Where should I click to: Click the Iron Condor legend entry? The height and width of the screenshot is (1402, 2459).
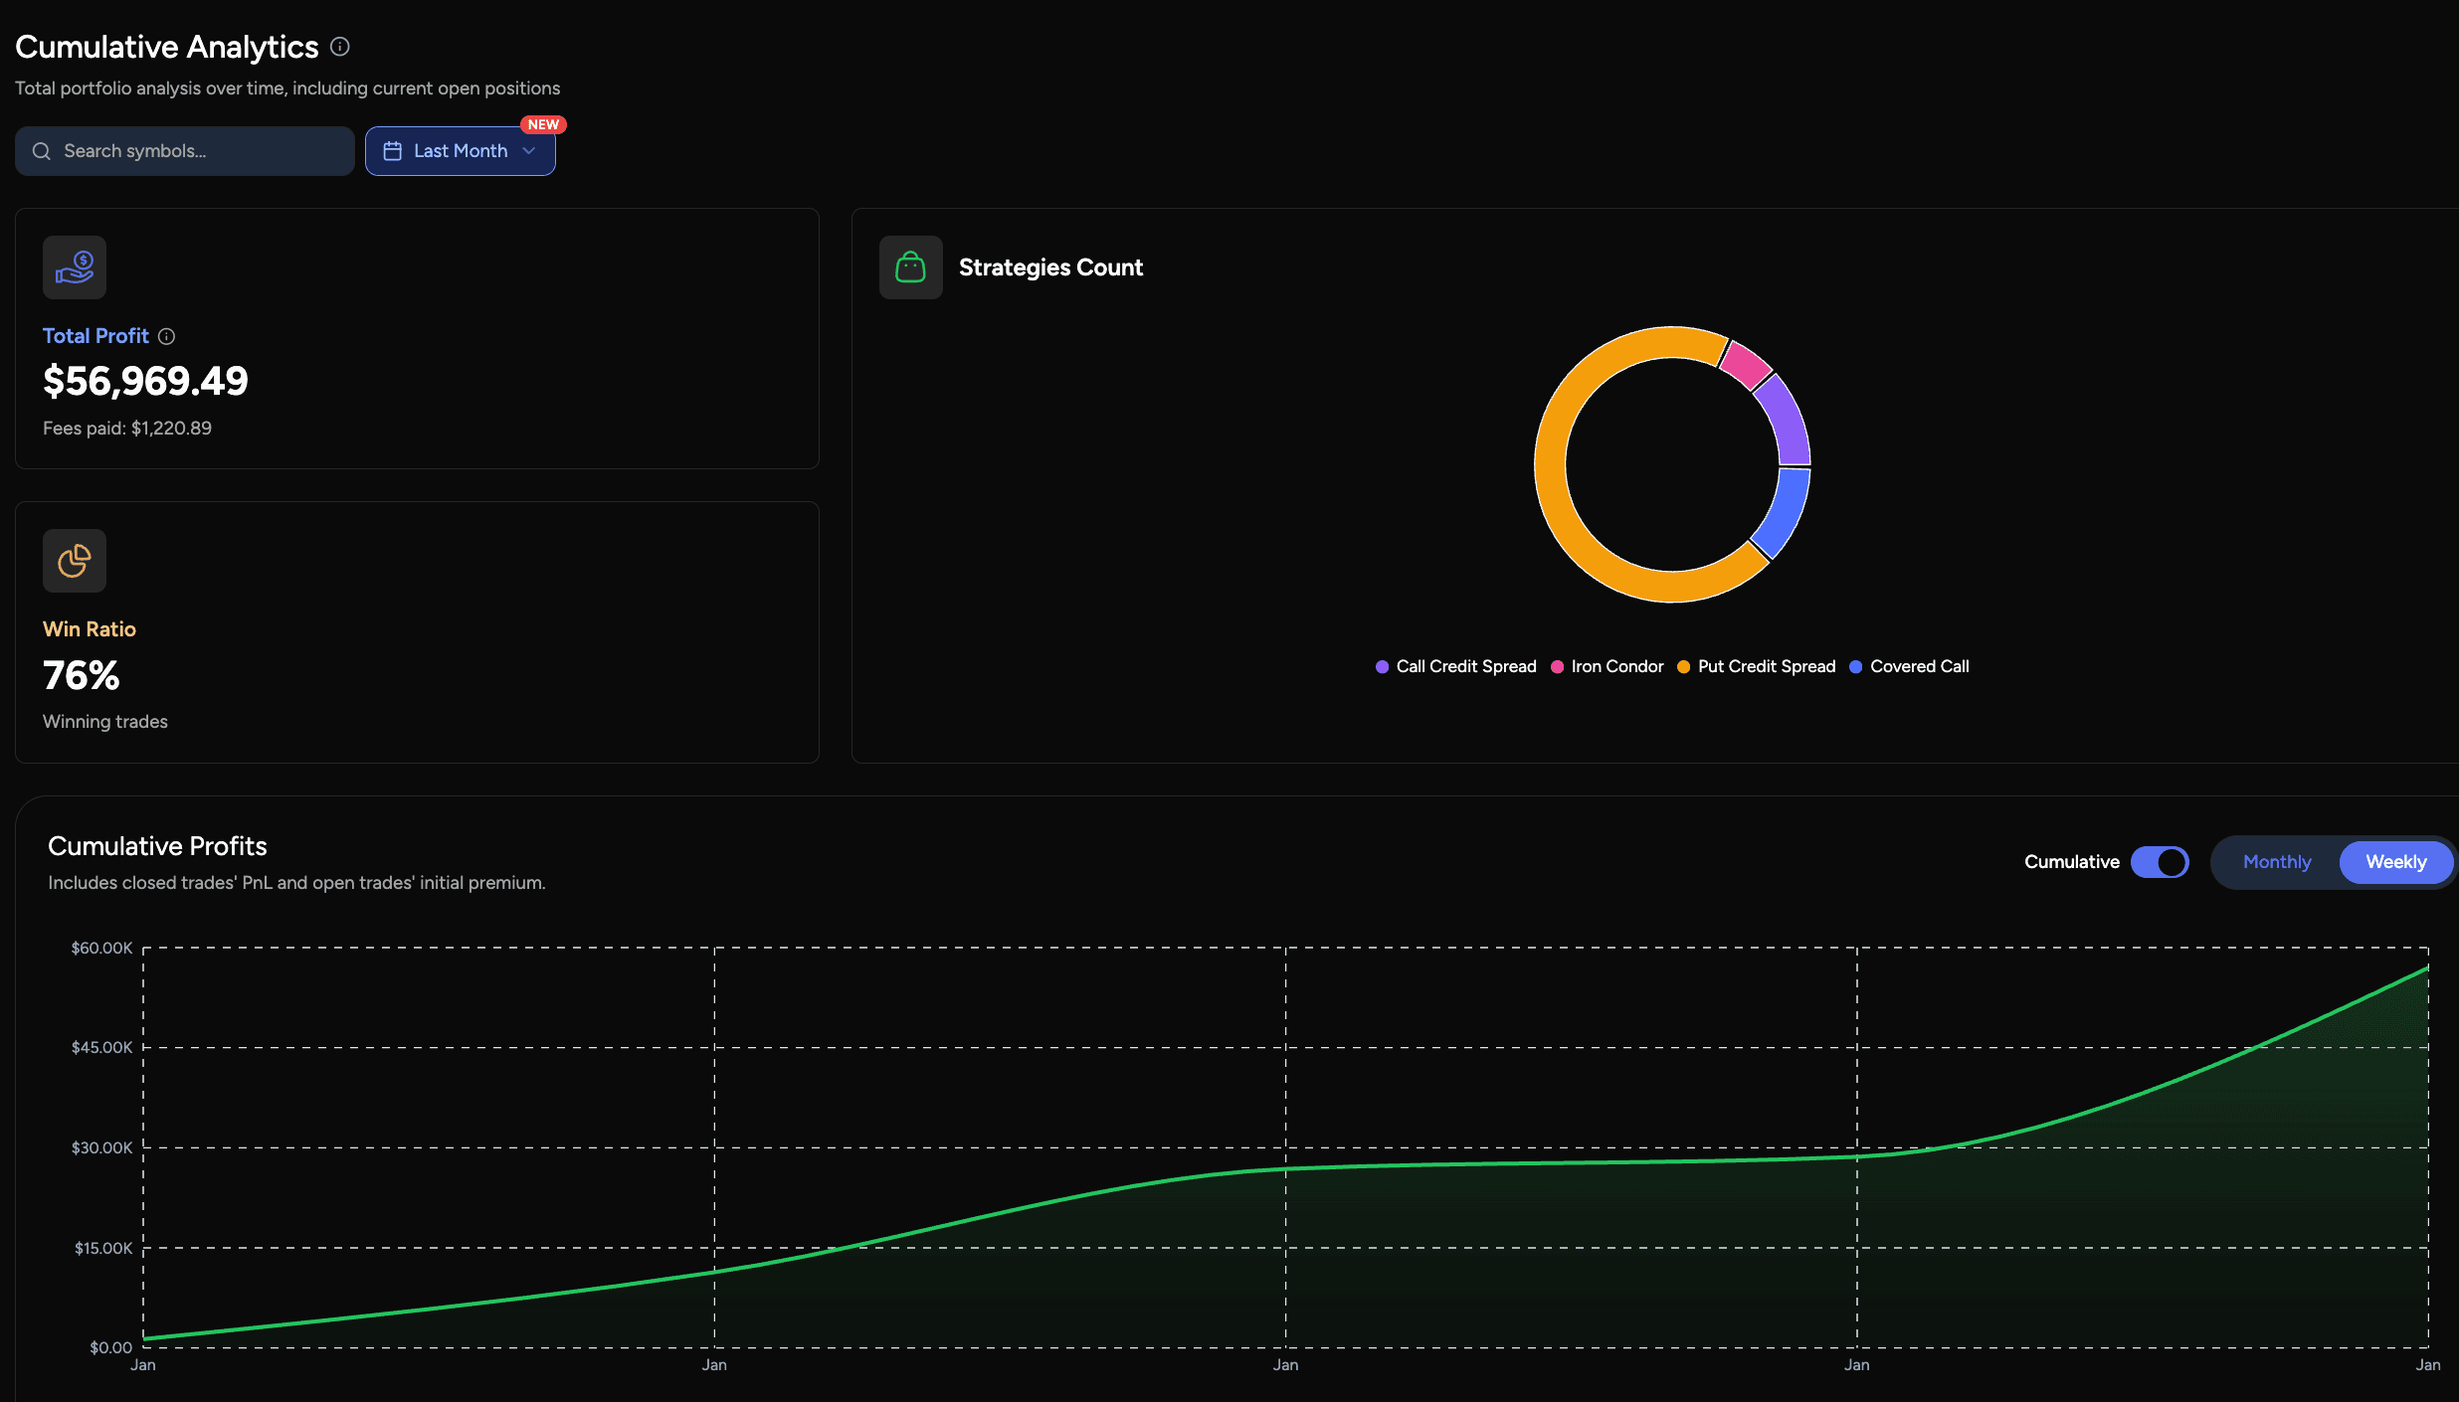point(1615,666)
